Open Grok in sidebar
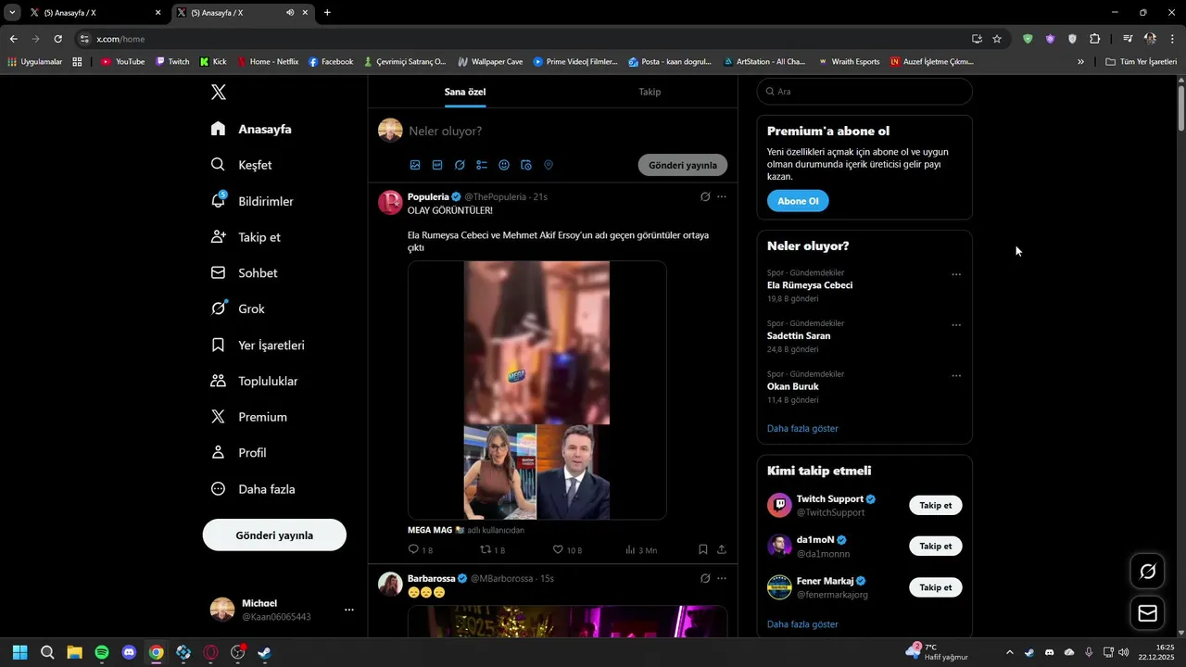This screenshot has height=667, width=1186. [238, 308]
